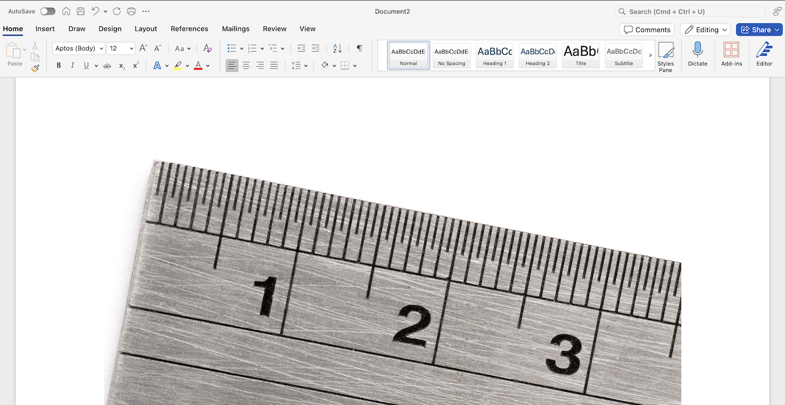Switch to Mailings tab
Image resolution: width=785 pixels, height=405 pixels.
click(235, 28)
